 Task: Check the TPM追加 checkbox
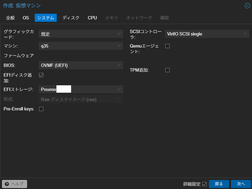pos(167,70)
